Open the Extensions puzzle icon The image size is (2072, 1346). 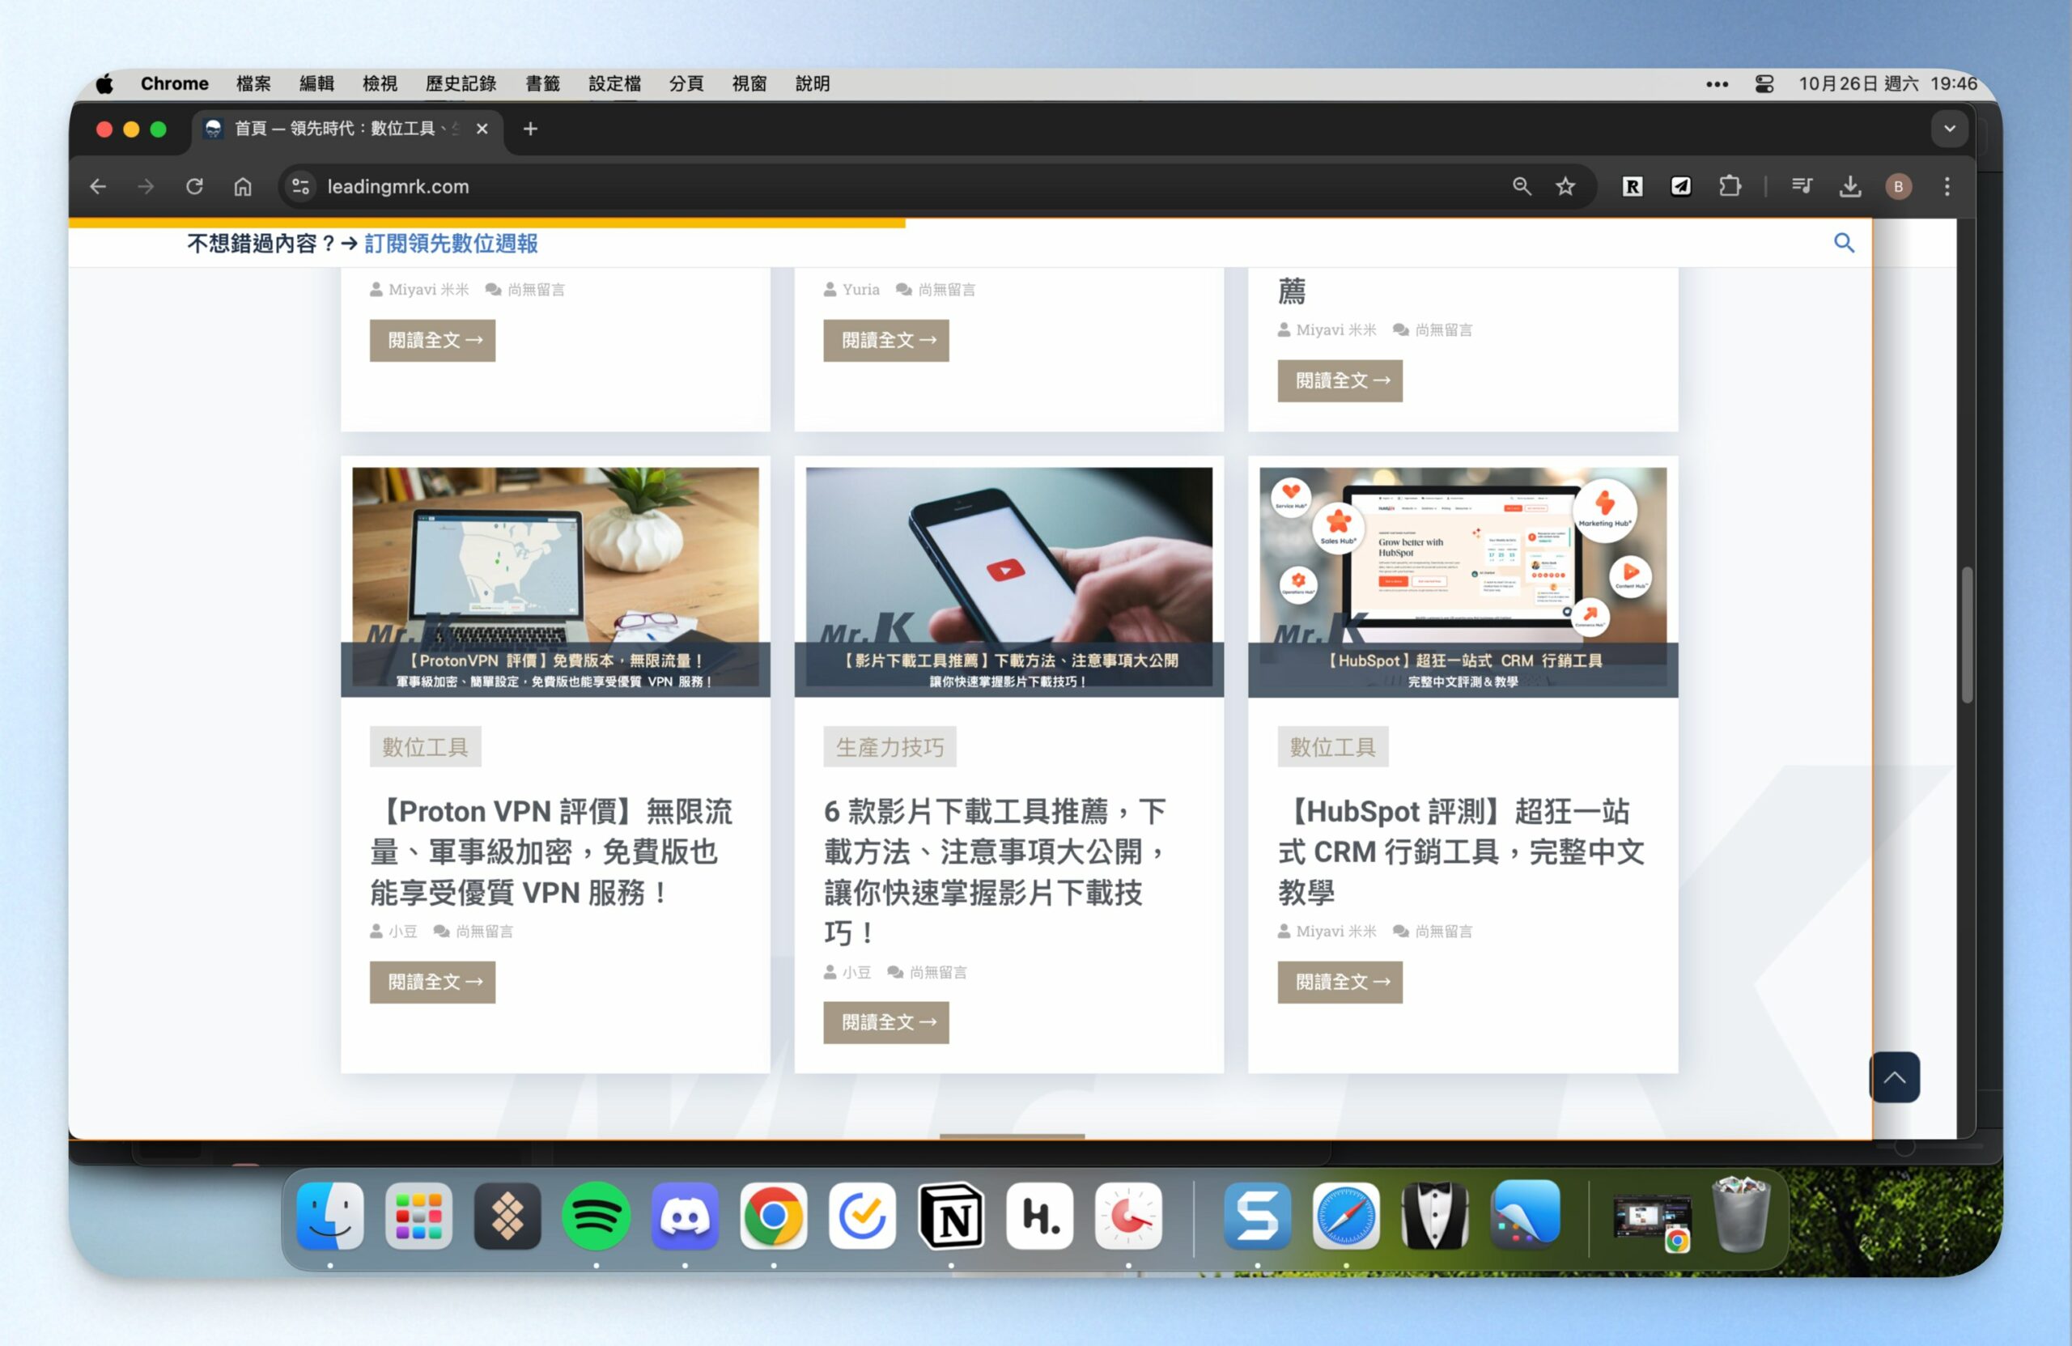tap(1729, 186)
